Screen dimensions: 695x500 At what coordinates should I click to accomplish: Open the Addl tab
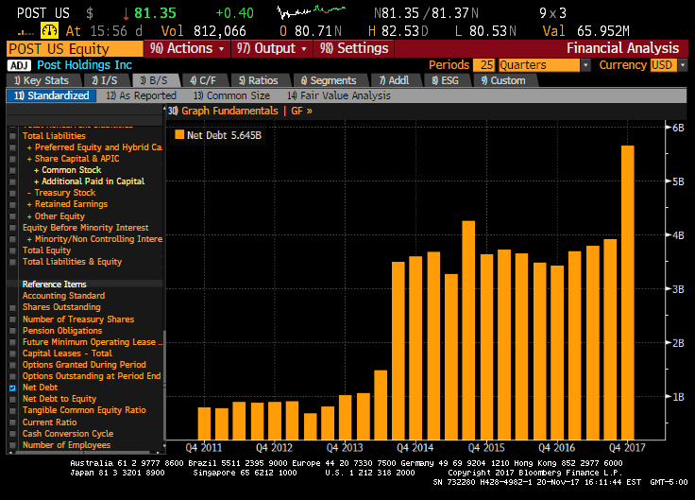tap(394, 80)
